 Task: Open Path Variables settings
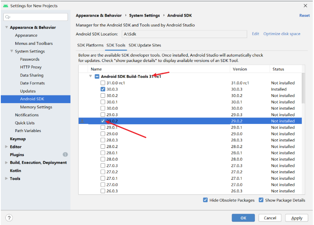pos(28,130)
